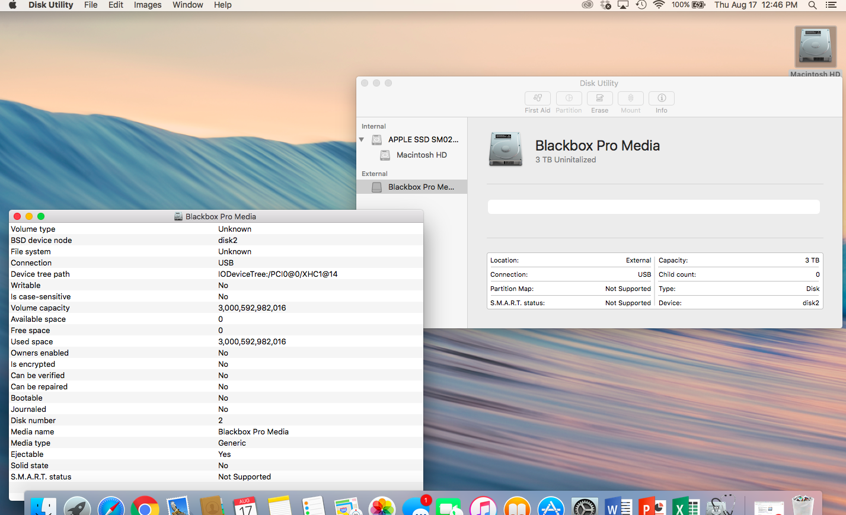Click the First Aid toolbar icon

point(537,98)
